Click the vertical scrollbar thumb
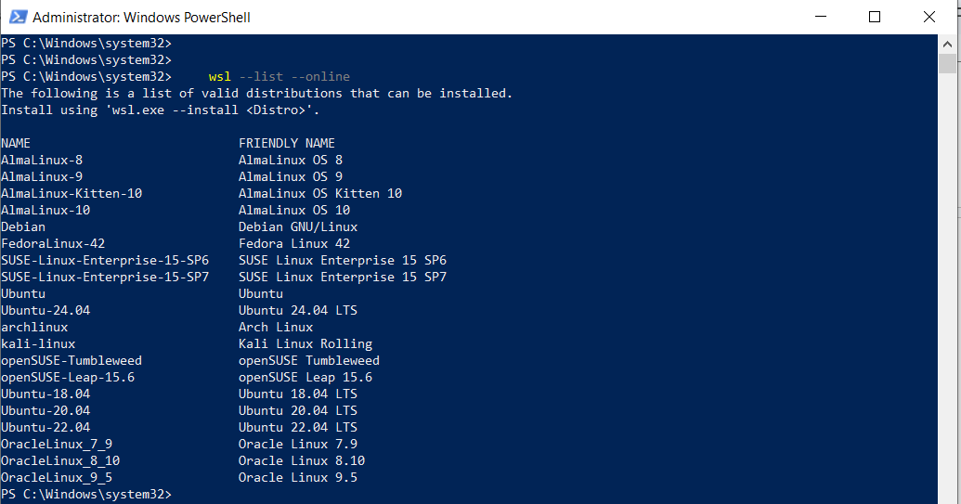Viewport: 961px width, 504px height. (947, 63)
